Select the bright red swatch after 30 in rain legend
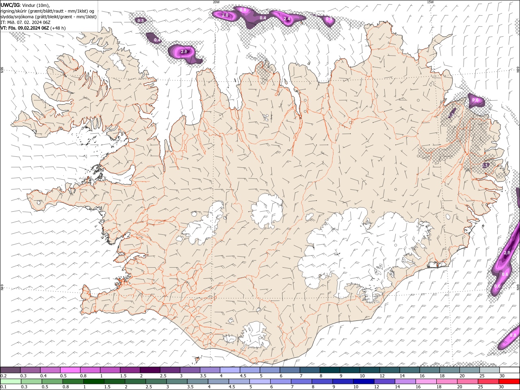 (x=509, y=381)
